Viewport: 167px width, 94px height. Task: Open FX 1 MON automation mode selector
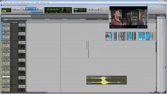point(8,47)
